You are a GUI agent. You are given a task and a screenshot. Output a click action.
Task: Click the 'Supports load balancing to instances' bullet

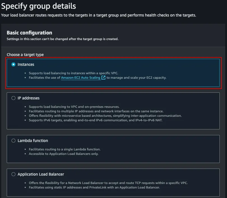(x=73, y=73)
